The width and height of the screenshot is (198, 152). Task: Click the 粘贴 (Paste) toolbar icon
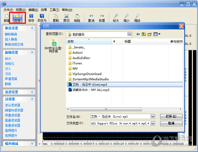pos(77,18)
